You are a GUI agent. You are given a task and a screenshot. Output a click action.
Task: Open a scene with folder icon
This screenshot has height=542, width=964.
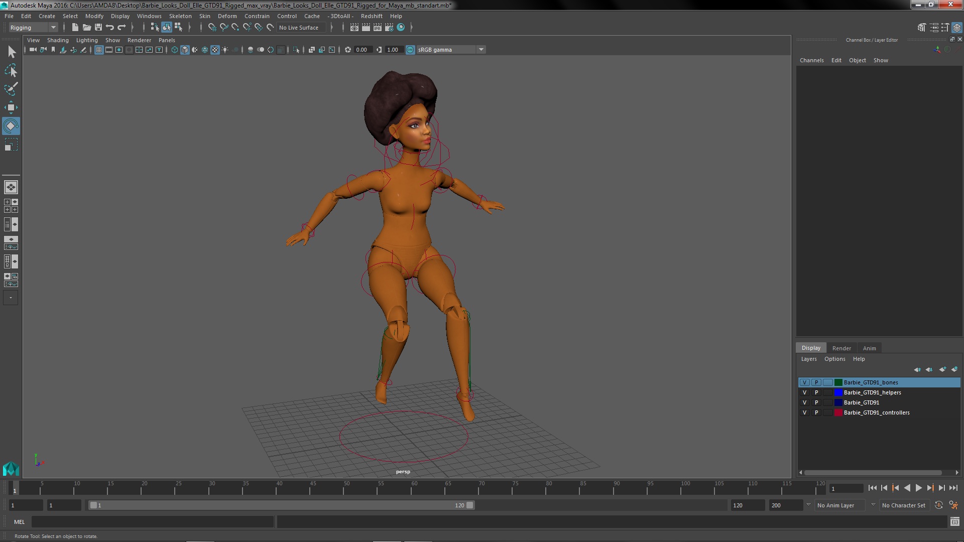click(87, 28)
